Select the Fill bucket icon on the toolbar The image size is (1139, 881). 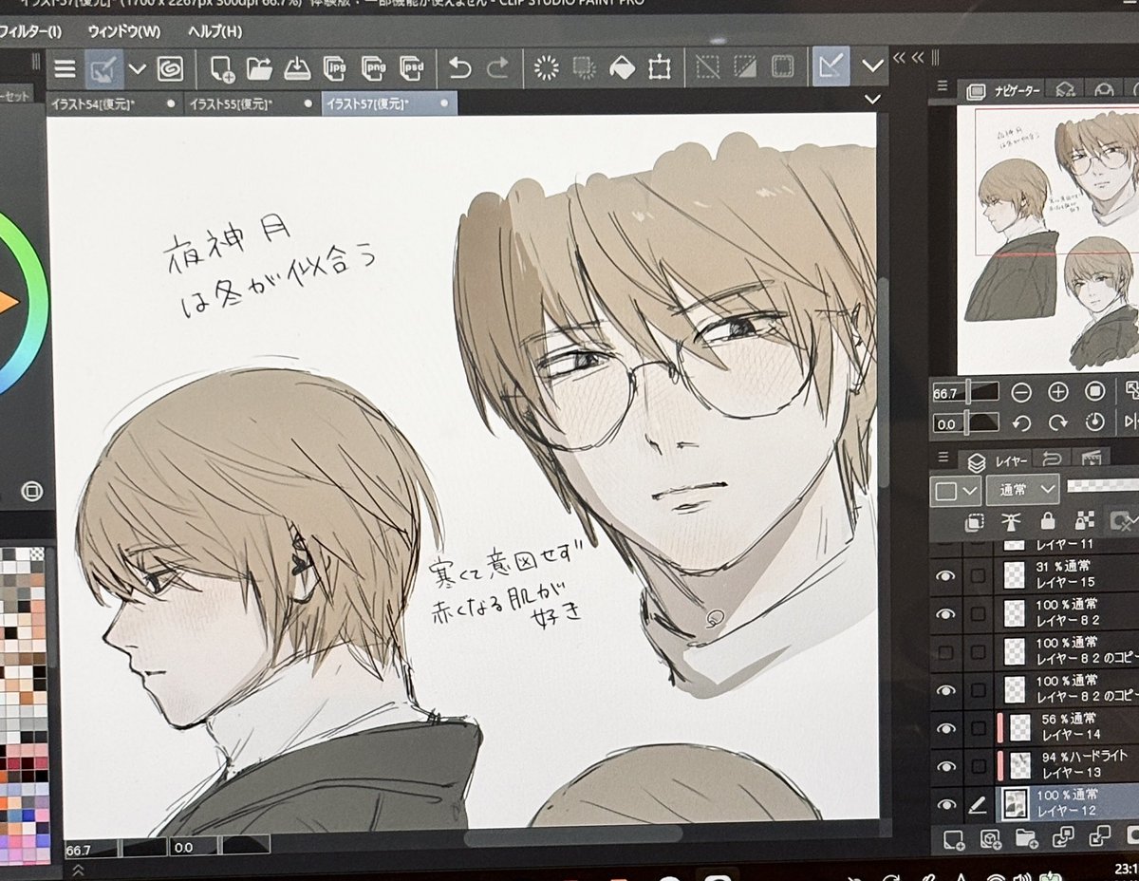623,68
